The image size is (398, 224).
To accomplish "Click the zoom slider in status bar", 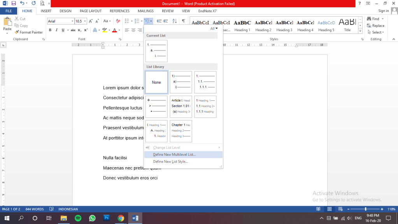I will (x=365, y=209).
